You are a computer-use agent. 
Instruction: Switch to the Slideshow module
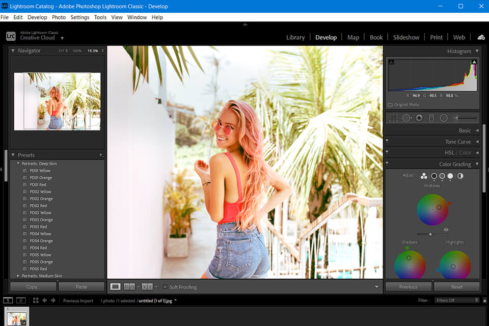(x=406, y=37)
